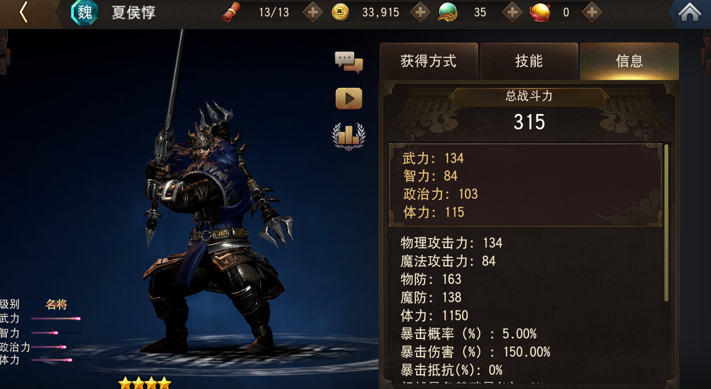Go back with the left arrow
This screenshot has width=711, height=389.
pyautogui.click(x=23, y=12)
